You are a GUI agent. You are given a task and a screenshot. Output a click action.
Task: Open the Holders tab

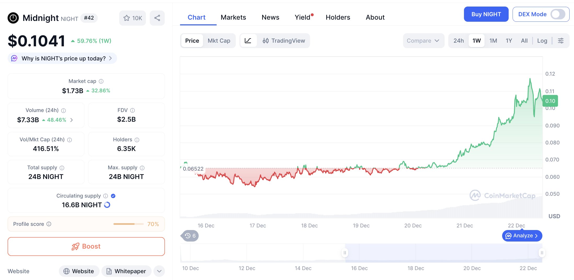(x=338, y=17)
